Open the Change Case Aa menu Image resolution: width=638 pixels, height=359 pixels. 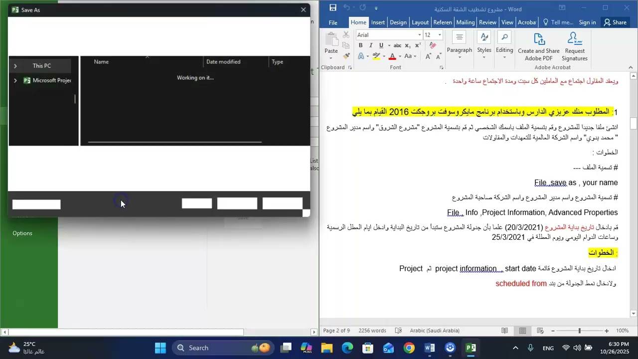pos(410,56)
